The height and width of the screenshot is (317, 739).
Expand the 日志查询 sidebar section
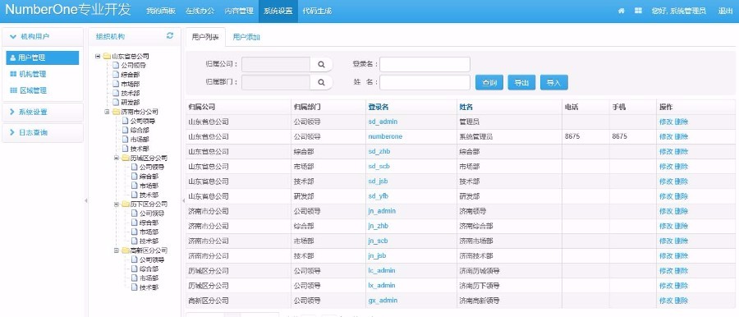[x=43, y=132]
